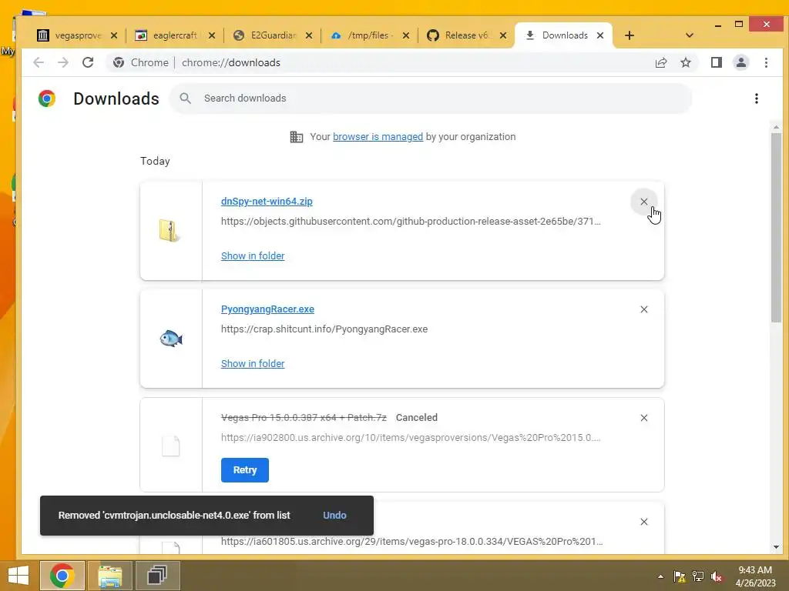Show dnSpy-net-win64.zip in folder
The width and height of the screenshot is (789, 591).
point(253,256)
